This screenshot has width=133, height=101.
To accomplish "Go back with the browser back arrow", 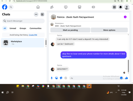I will [x=2, y=1].
